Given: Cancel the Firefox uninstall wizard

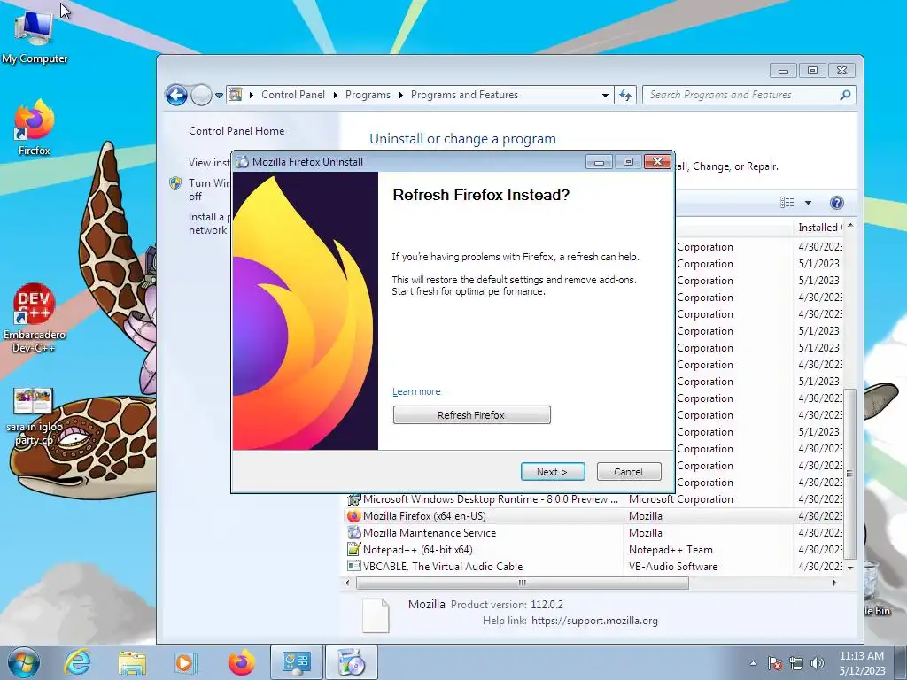Looking at the screenshot, I should click(629, 472).
